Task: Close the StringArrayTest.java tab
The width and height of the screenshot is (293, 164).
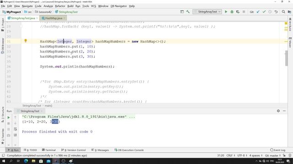Action: click(x=37, y=18)
